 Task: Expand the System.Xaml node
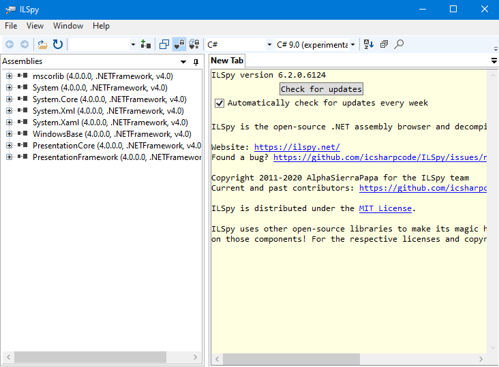10,123
